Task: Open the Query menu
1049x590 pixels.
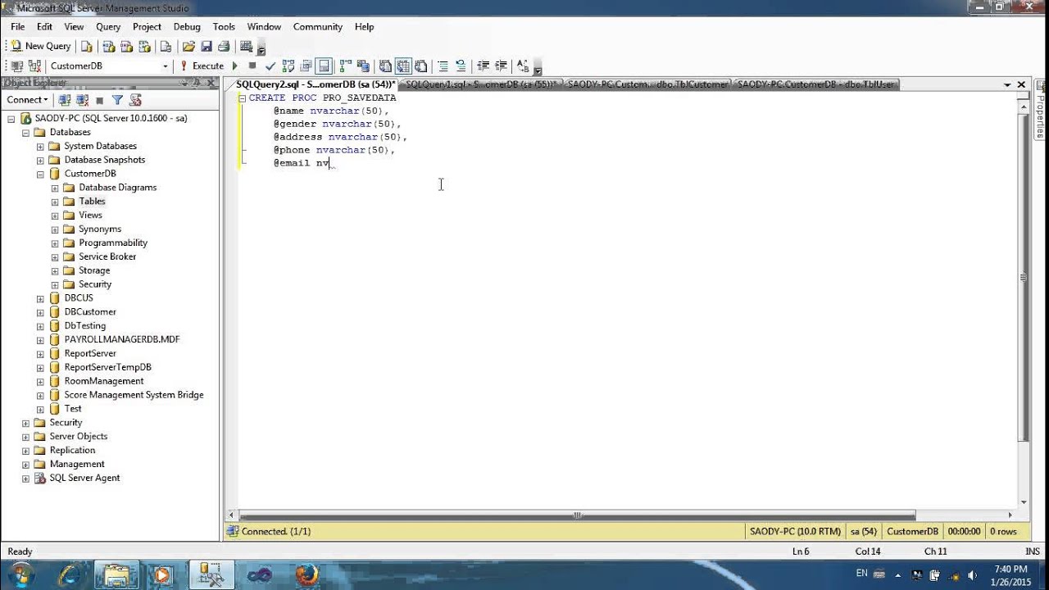Action: 108,26
